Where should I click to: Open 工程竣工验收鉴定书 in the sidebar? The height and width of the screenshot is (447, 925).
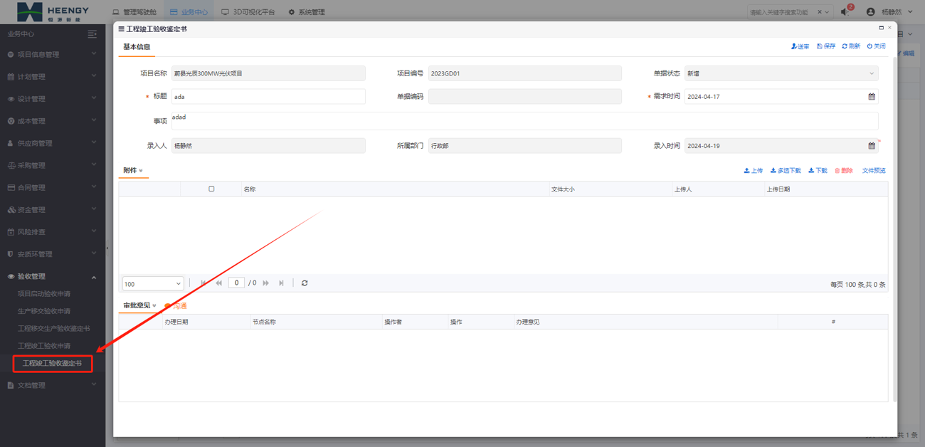52,364
